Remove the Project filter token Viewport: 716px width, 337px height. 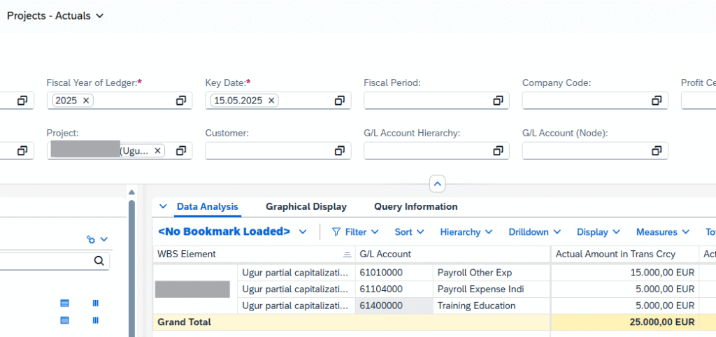158,151
